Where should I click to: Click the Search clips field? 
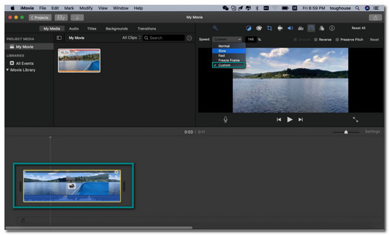tap(164, 38)
